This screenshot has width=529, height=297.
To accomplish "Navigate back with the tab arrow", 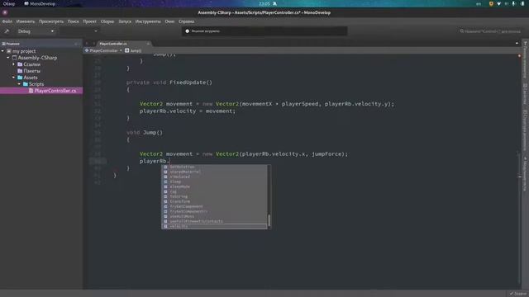I will pos(87,44).
